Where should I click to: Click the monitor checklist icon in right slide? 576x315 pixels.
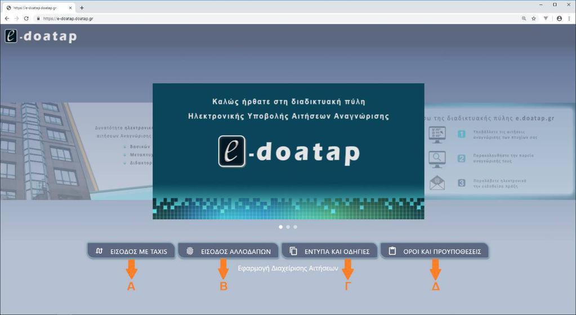point(437,135)
